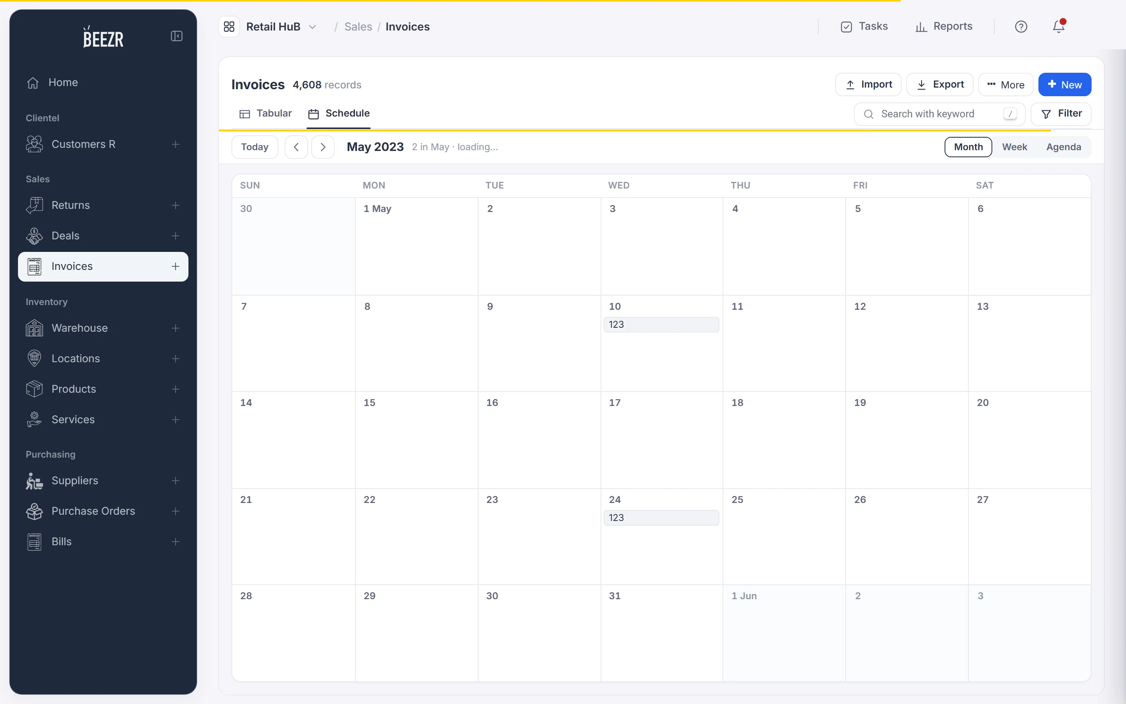Click the Export button
Image resolution: width=1126 pixels, height=704 pixels.
pos(940,85)
